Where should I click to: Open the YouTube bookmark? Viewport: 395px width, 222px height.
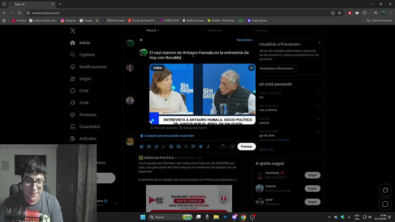pyautogui.click(x=19, y=21)
